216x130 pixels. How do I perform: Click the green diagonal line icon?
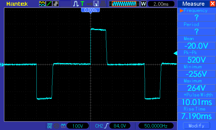pos(49,4)
